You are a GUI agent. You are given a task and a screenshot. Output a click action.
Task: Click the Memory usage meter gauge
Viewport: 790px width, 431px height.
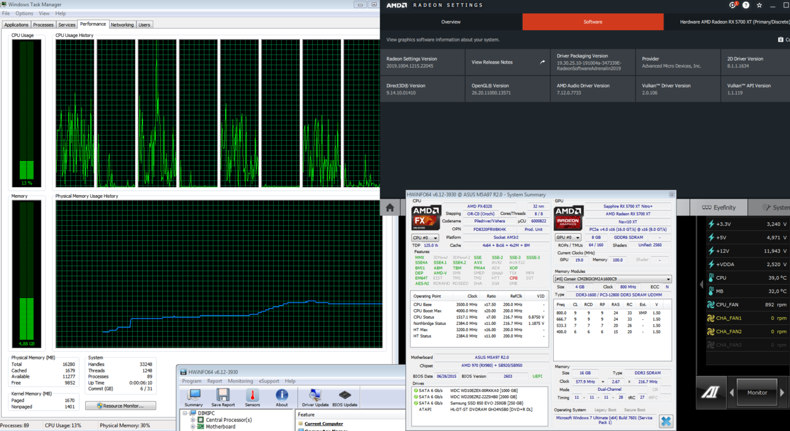(x=27, y=275)
